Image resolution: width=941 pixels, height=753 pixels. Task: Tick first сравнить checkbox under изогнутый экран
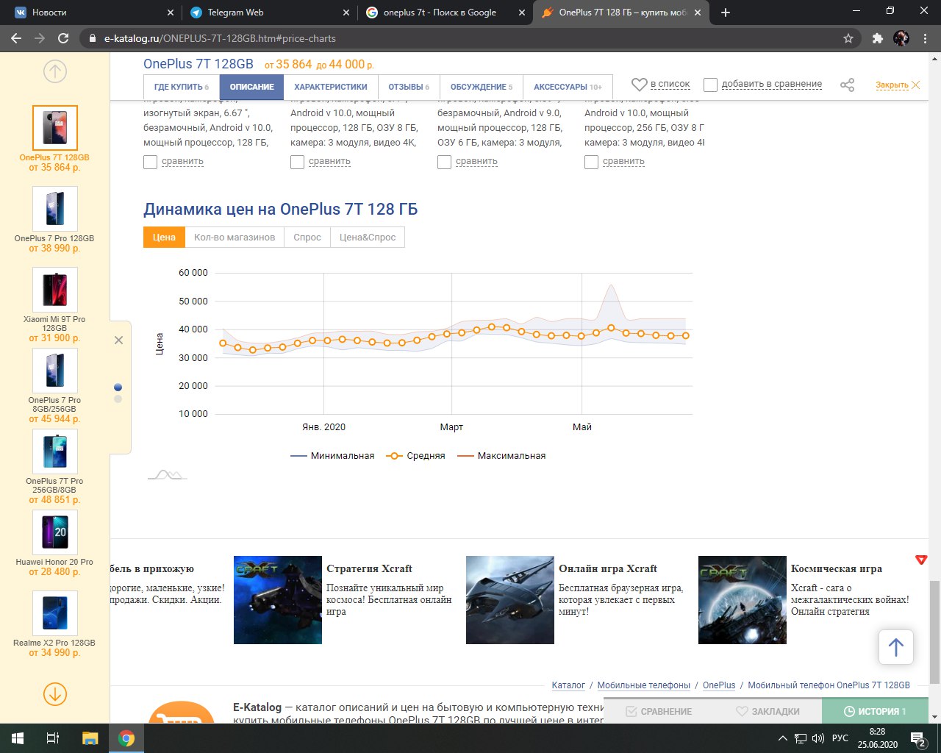[x=150, y=162]
